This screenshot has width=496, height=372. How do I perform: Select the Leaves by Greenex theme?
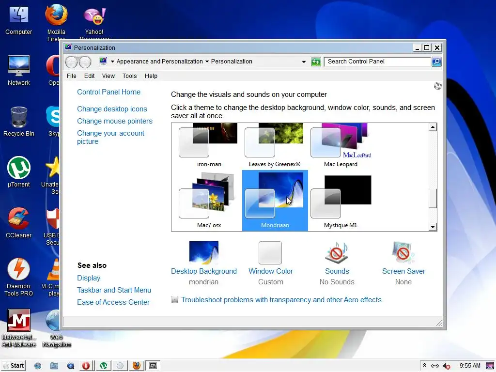pyautogui.click(x=274, y=145)
